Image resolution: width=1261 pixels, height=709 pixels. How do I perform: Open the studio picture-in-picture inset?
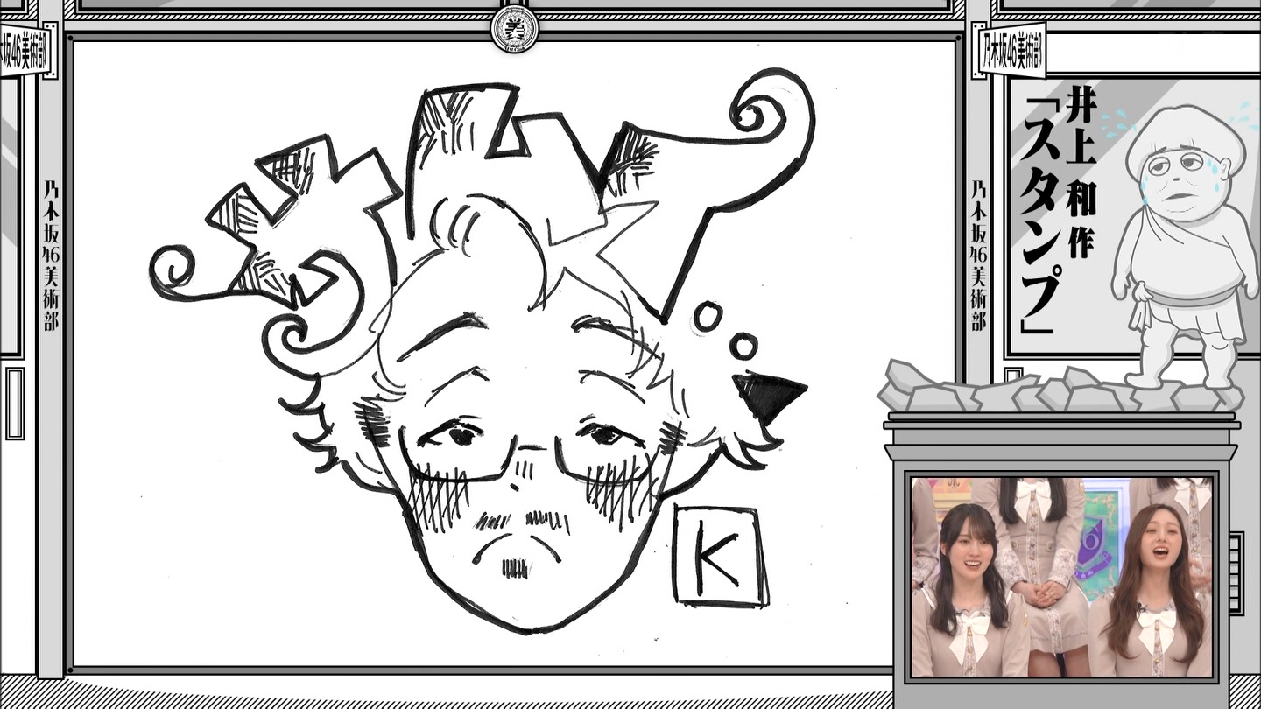[1061, 576]
